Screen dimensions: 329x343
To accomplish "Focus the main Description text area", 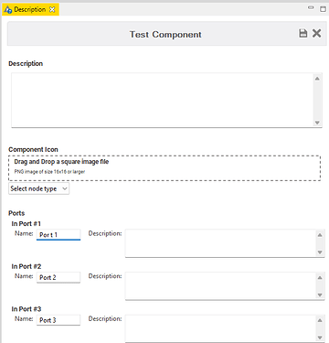I will click(163, 100).
